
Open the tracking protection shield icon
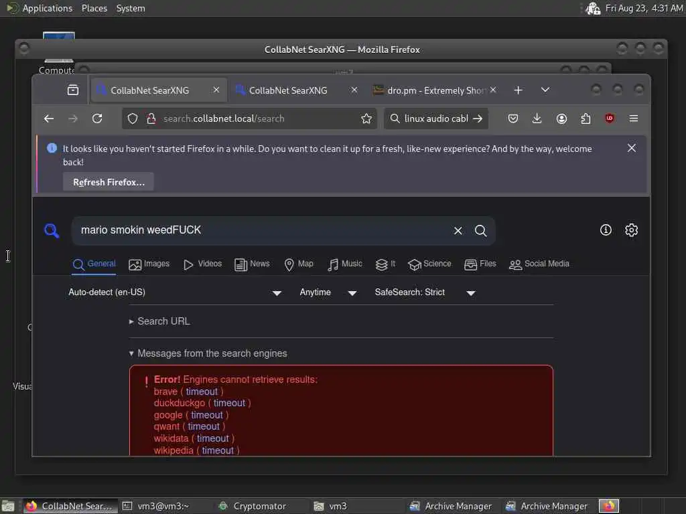[x=133, y=118]
